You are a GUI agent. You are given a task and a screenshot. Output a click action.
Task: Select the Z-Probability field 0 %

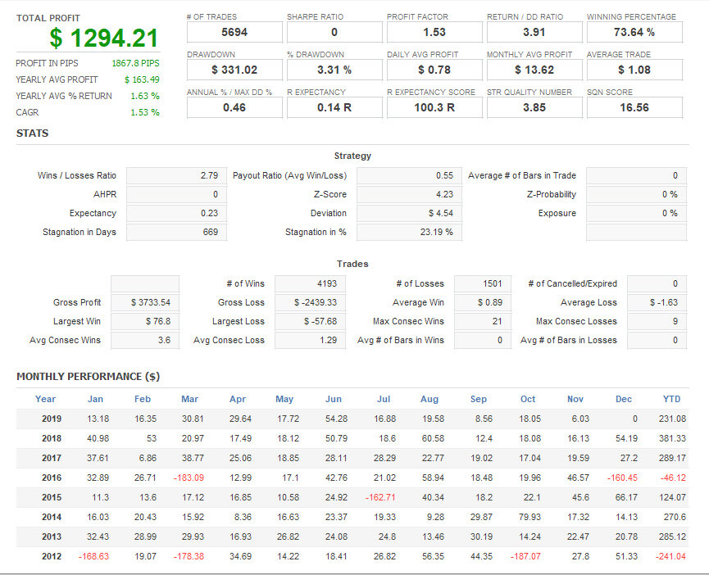click(636, 195)
